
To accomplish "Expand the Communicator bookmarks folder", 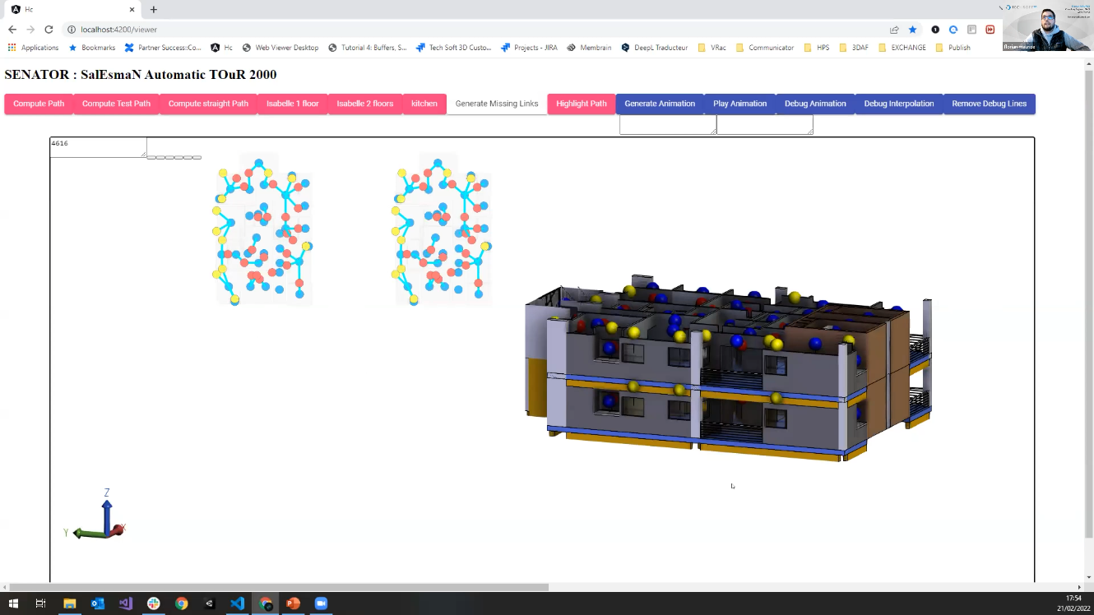I will (x=765, y=48).
